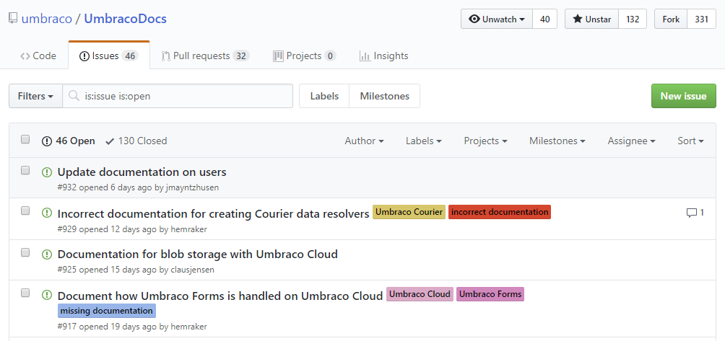The height and width of the screenshot is (341, 725).
Task: Fork the UmbracoDocs repository
Action: coord(671,19)
